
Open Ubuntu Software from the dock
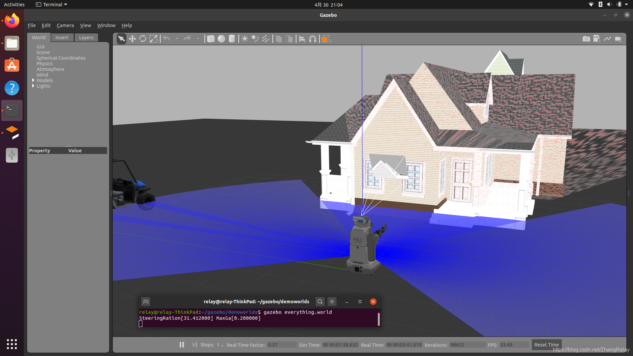[x=12, y=66]
